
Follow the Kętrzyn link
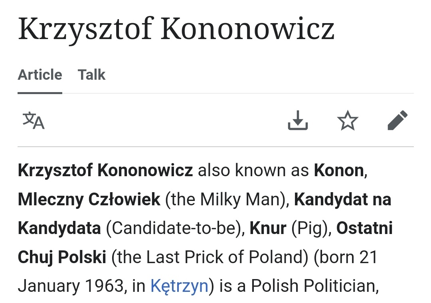[x=179, y=285]
